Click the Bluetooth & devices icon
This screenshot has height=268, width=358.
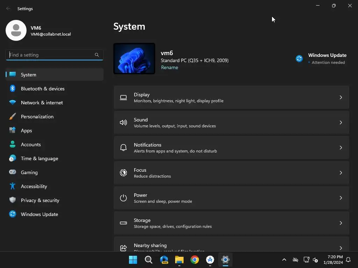[x=13, y=88]
